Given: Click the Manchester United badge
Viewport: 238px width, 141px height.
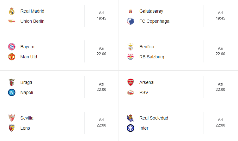Looking at the screenshot, I should click(x=12, y=57).
